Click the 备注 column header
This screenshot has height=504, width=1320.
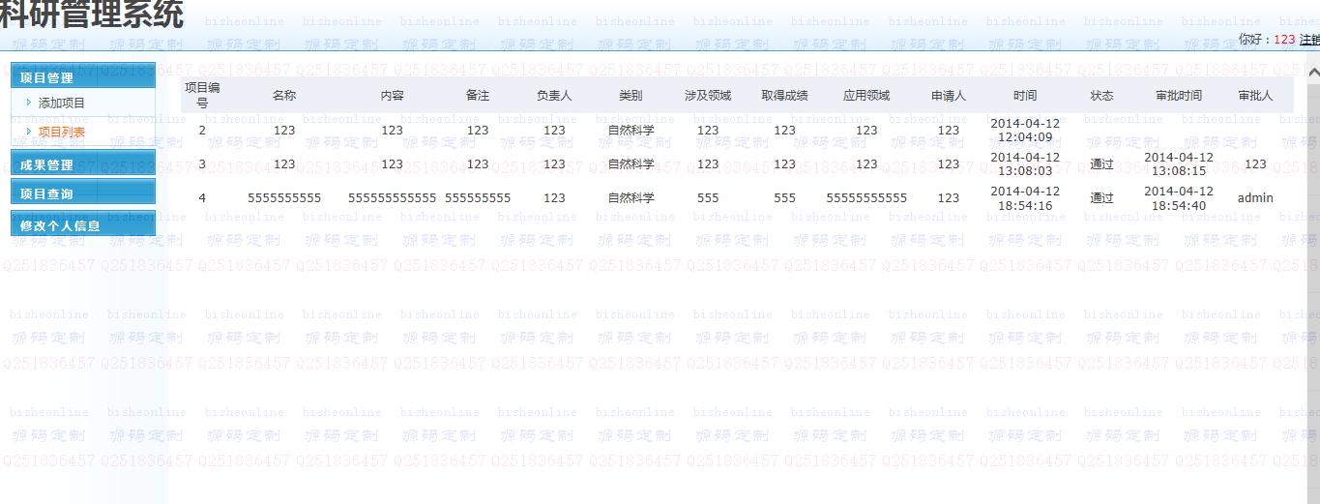[x=478, y=95]
